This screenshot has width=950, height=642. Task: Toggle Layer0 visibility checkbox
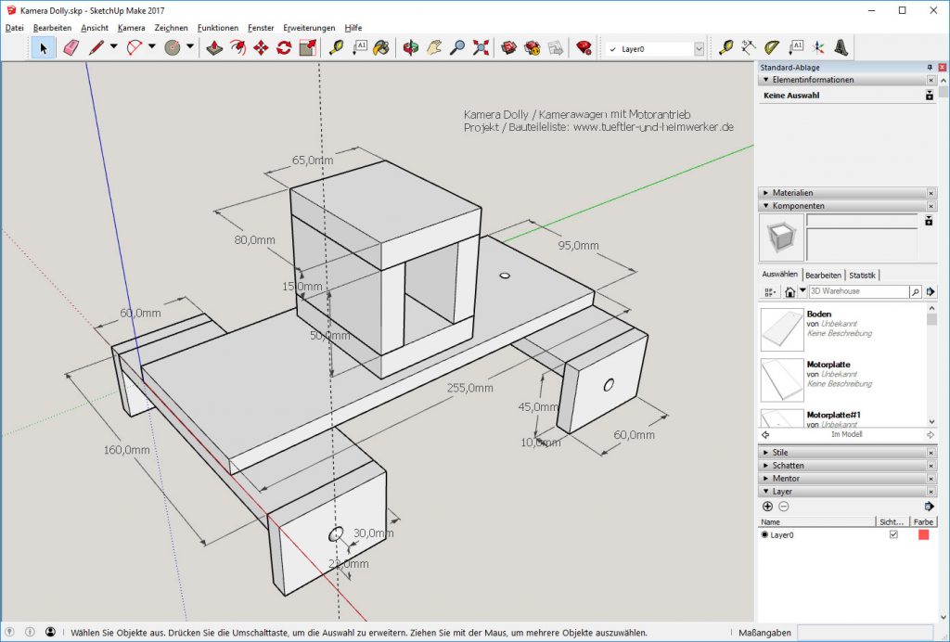click(893, 535)
